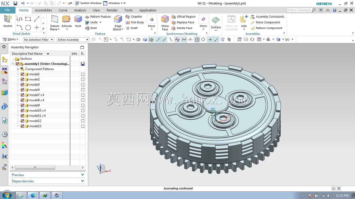This screenshot has width=355, height=199.
Task: Hide the model7 x 4 component
Action: tap(22, 95)
